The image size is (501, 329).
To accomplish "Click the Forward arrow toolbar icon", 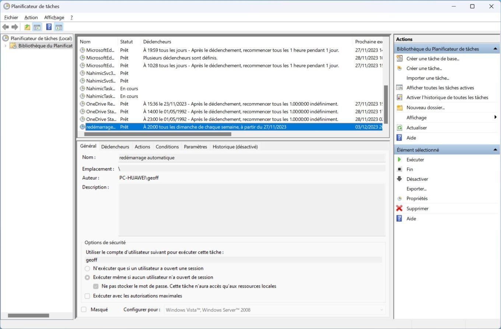I will tap(15, 27).
